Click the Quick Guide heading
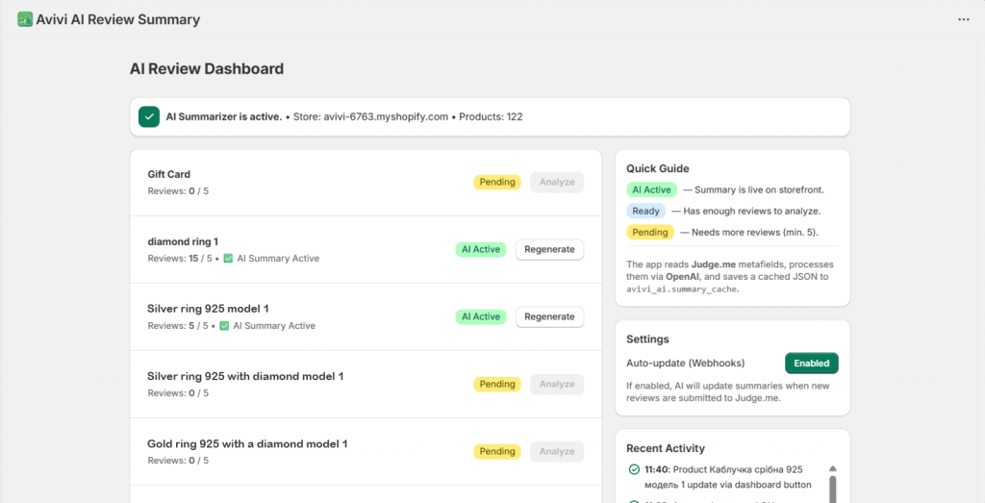 (658, 169)
